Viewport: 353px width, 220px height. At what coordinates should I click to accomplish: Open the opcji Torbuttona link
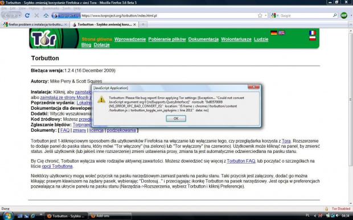(x=57, y=166)
